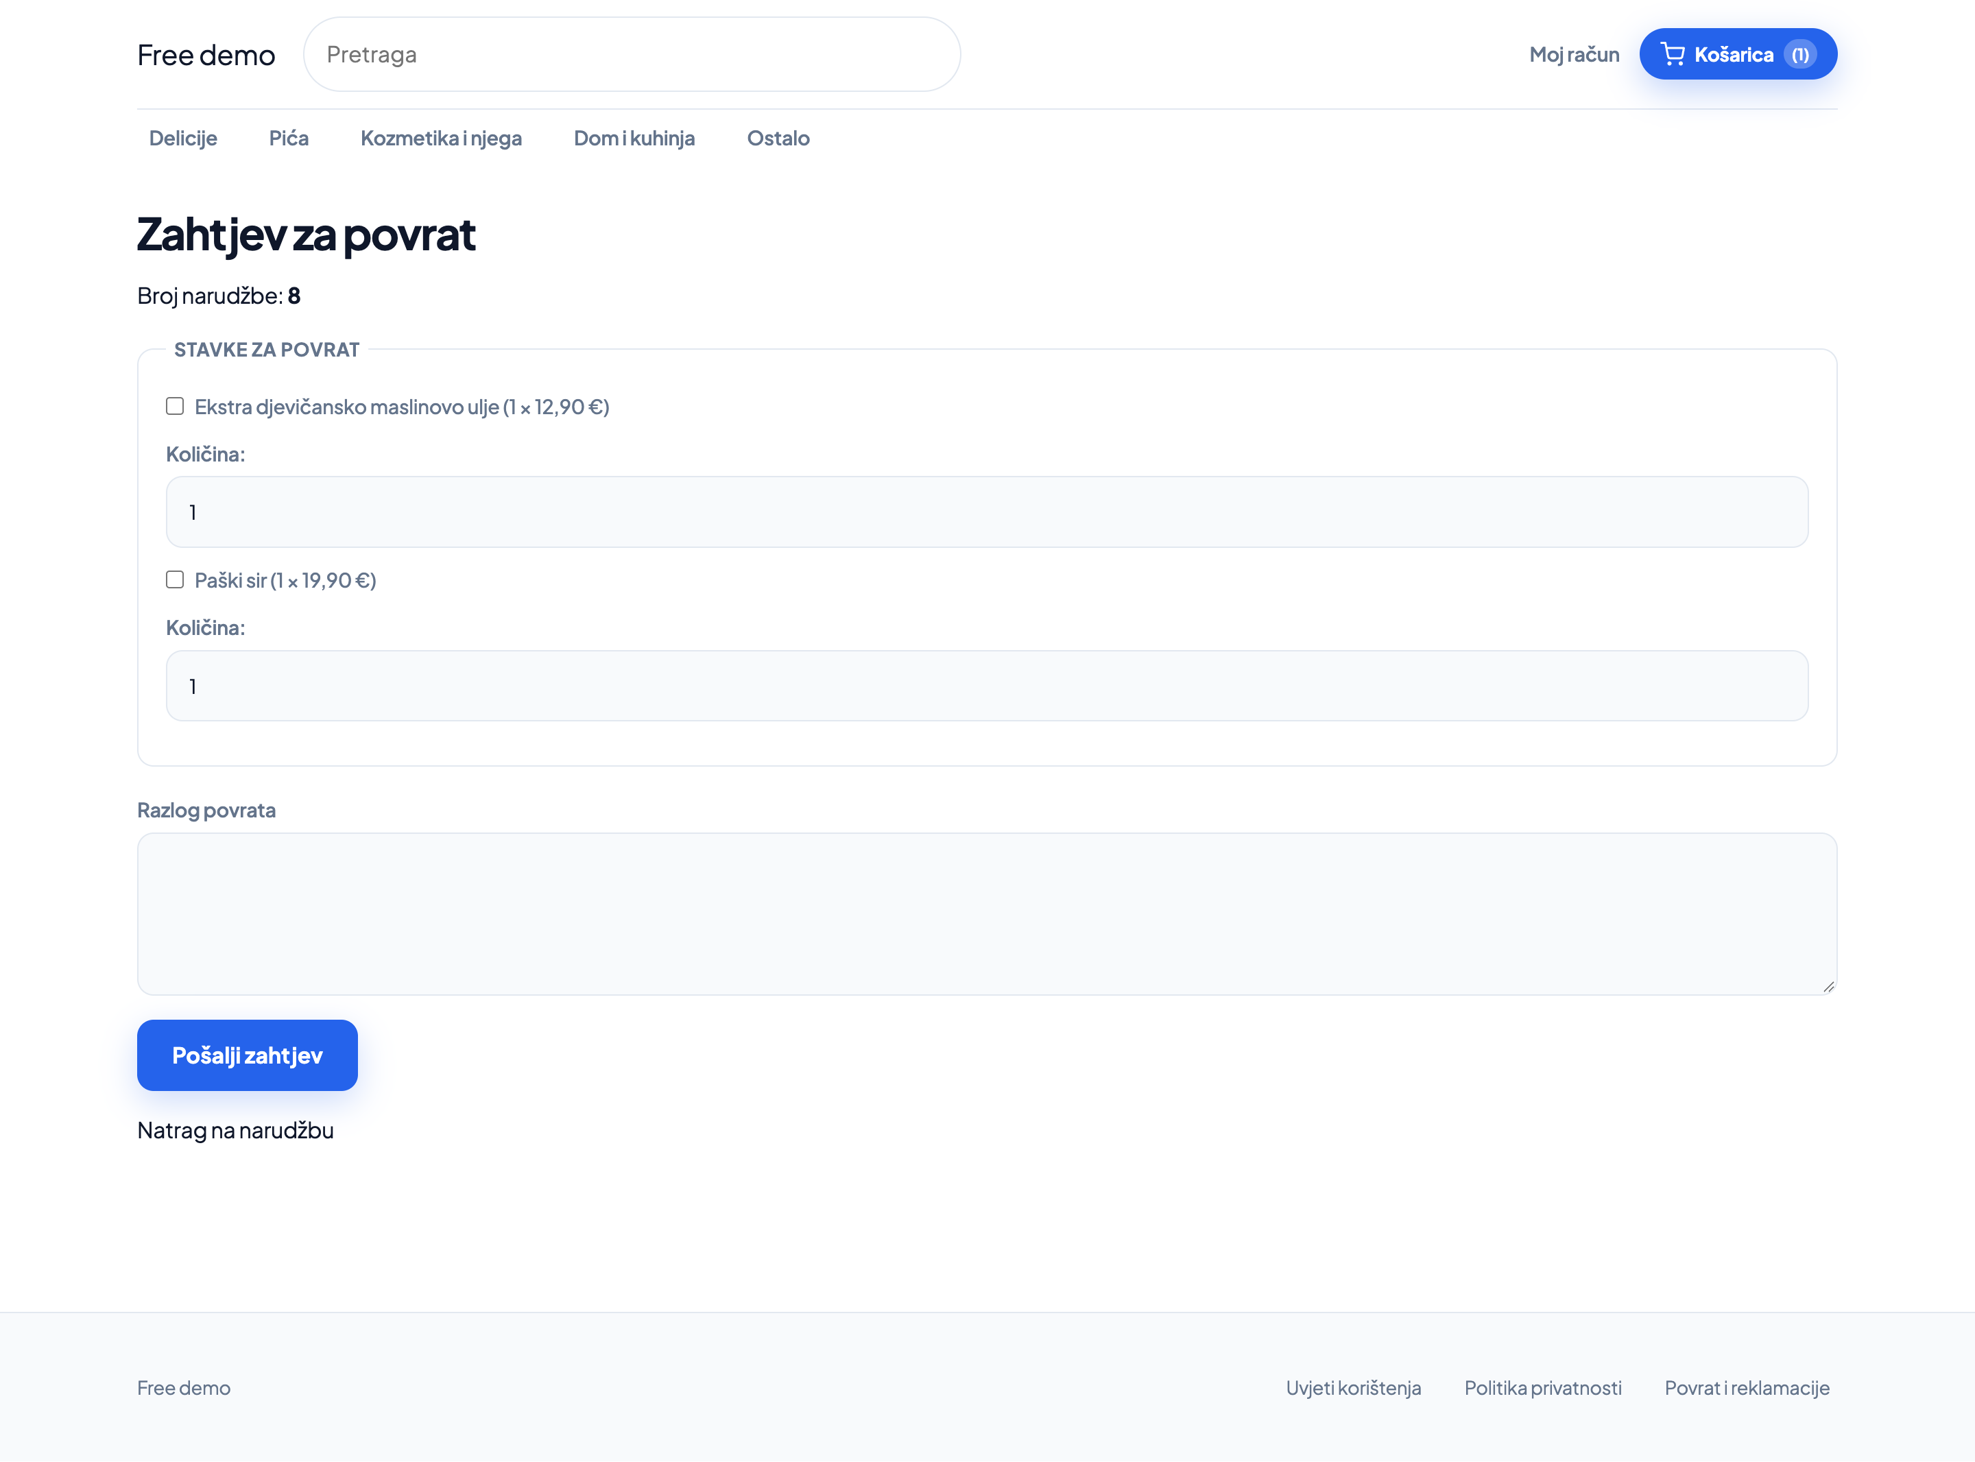Select the Dom i kuhinja category

pos(634,138)
